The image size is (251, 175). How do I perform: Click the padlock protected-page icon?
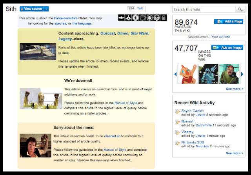click(x=164, y=18)
